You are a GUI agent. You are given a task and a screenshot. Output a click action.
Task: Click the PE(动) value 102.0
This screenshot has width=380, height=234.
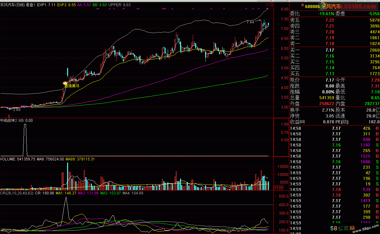pyautogui.click(x=374, y=122)
